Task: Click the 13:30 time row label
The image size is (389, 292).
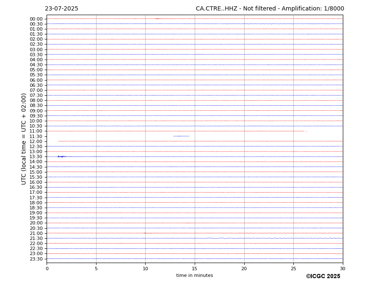Action: [36, 156]
